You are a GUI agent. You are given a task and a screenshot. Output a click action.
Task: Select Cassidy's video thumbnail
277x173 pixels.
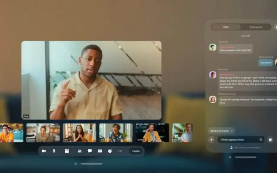pyautogui.click(x=43, y=133)
